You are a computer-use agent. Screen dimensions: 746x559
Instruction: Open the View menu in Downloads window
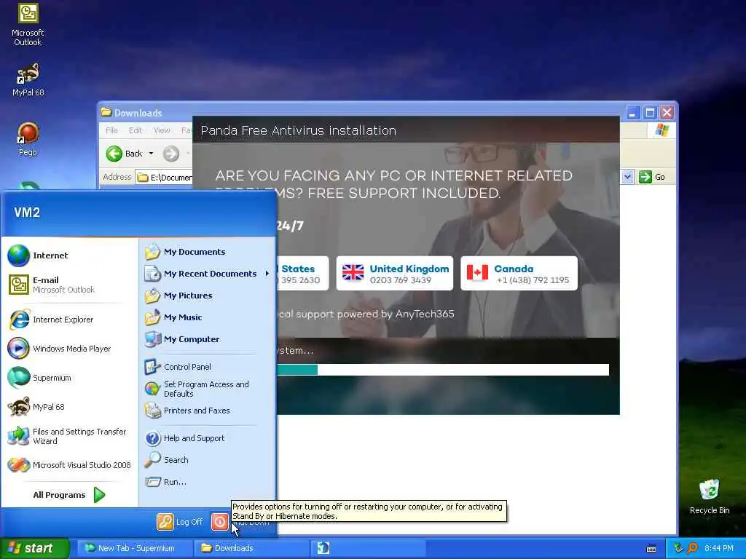coord(162,130)
